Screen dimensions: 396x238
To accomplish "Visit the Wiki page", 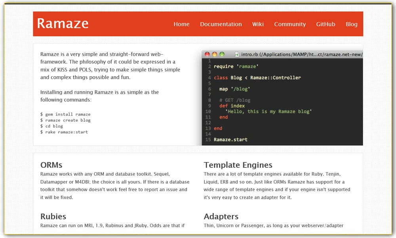I will tap(258, 24).
